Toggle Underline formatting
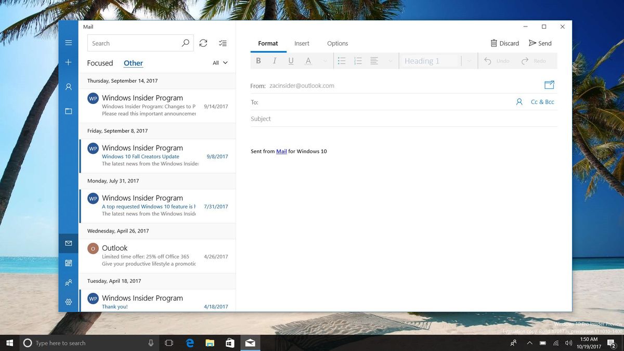The width and height of the screenshot is (624, 351). coord(291,61)
